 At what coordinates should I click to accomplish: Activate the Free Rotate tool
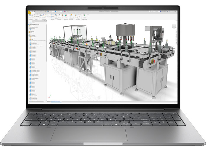(x=37, y=16)
